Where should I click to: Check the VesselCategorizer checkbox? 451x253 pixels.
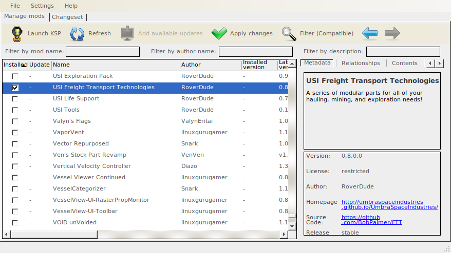tap(15, 189)
